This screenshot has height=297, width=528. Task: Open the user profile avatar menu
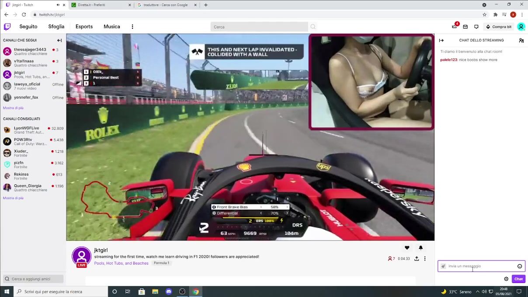[x=521, y=27]
